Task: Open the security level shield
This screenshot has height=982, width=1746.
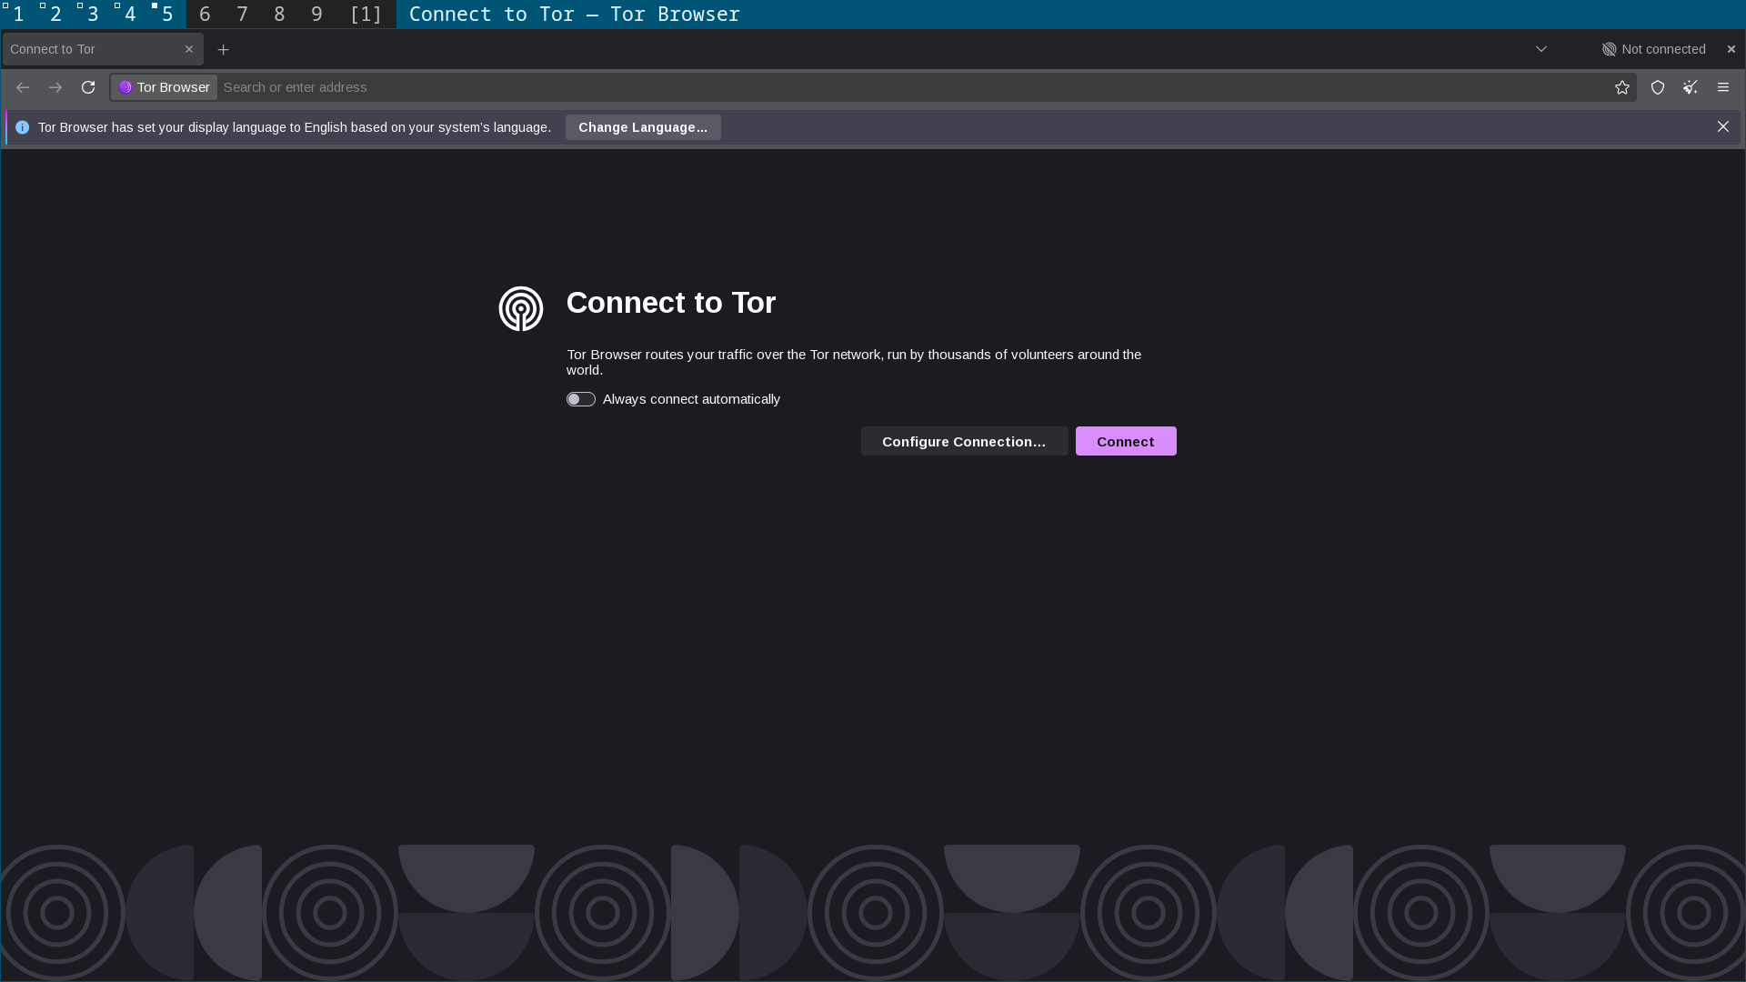Action: [x=1658, y=87]
